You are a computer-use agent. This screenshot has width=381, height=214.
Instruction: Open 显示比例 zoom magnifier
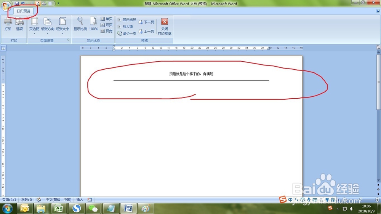click(80, 24)
